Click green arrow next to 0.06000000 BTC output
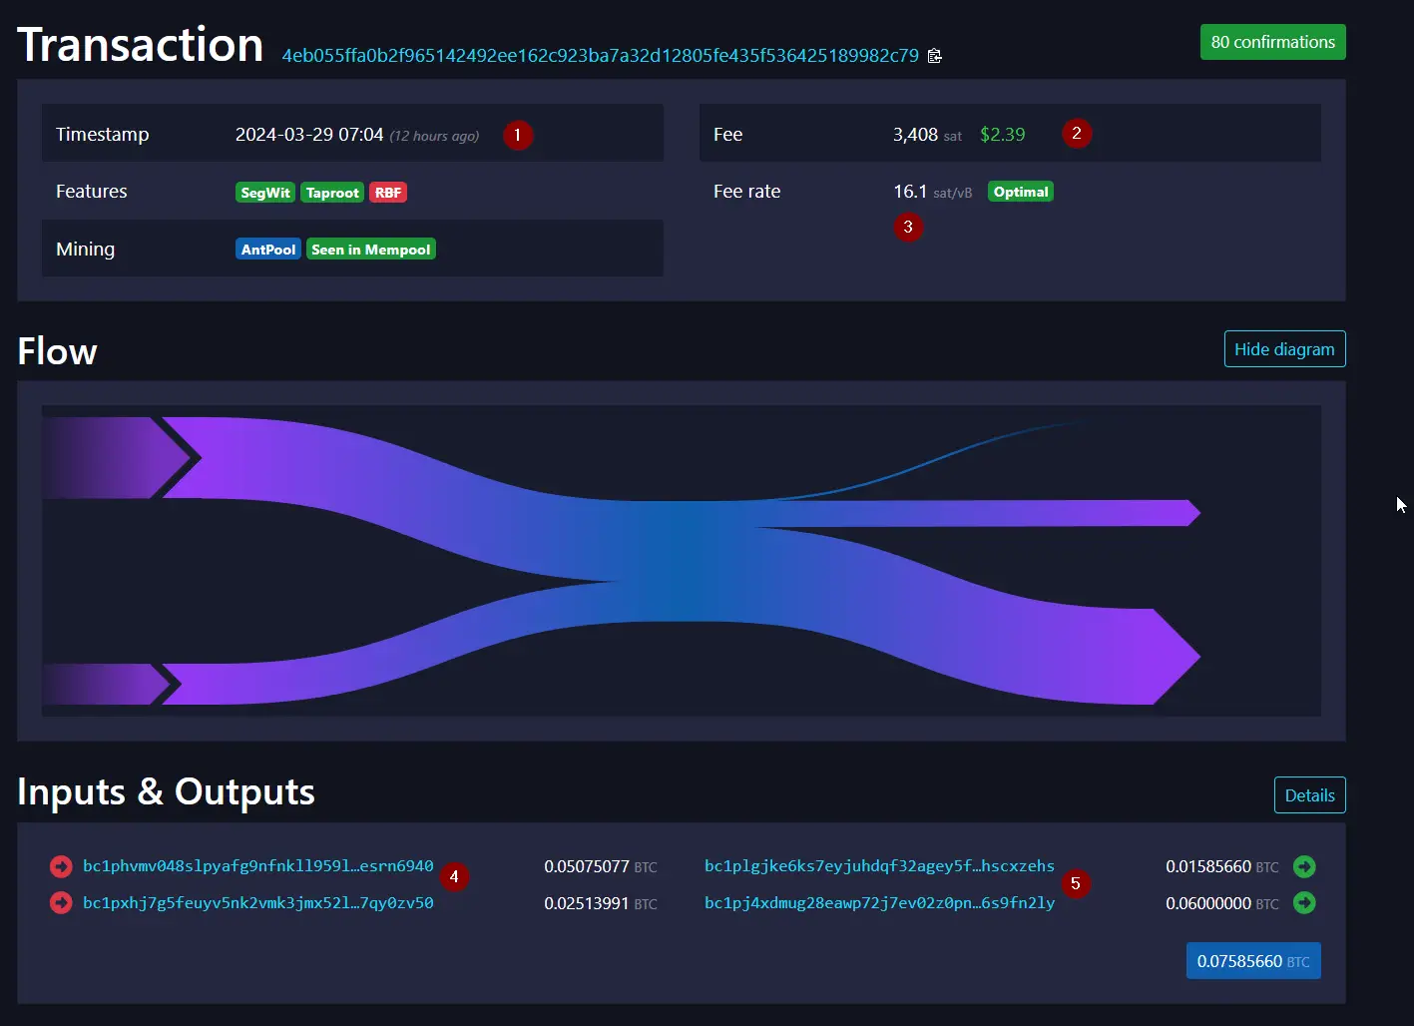 coord(1304,903)
